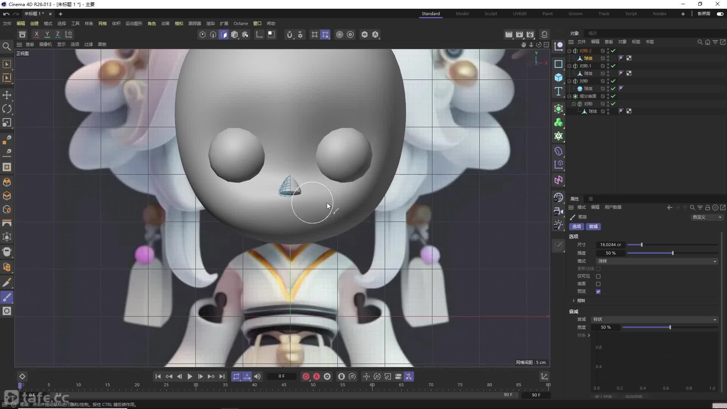The image size is (727, 409).
Task: Open the Octane menu
Action: click(240, 23)
